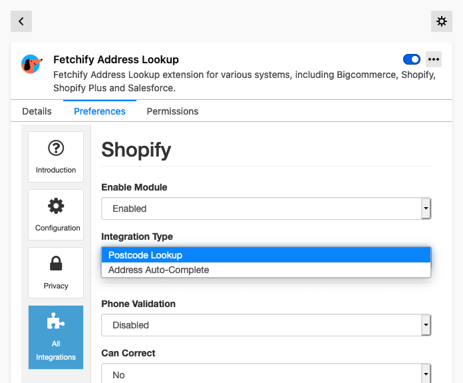The height and width of the screenshot is (383, 463).
Task: Open the Privacy lock panel
Action: pos(56,272)
